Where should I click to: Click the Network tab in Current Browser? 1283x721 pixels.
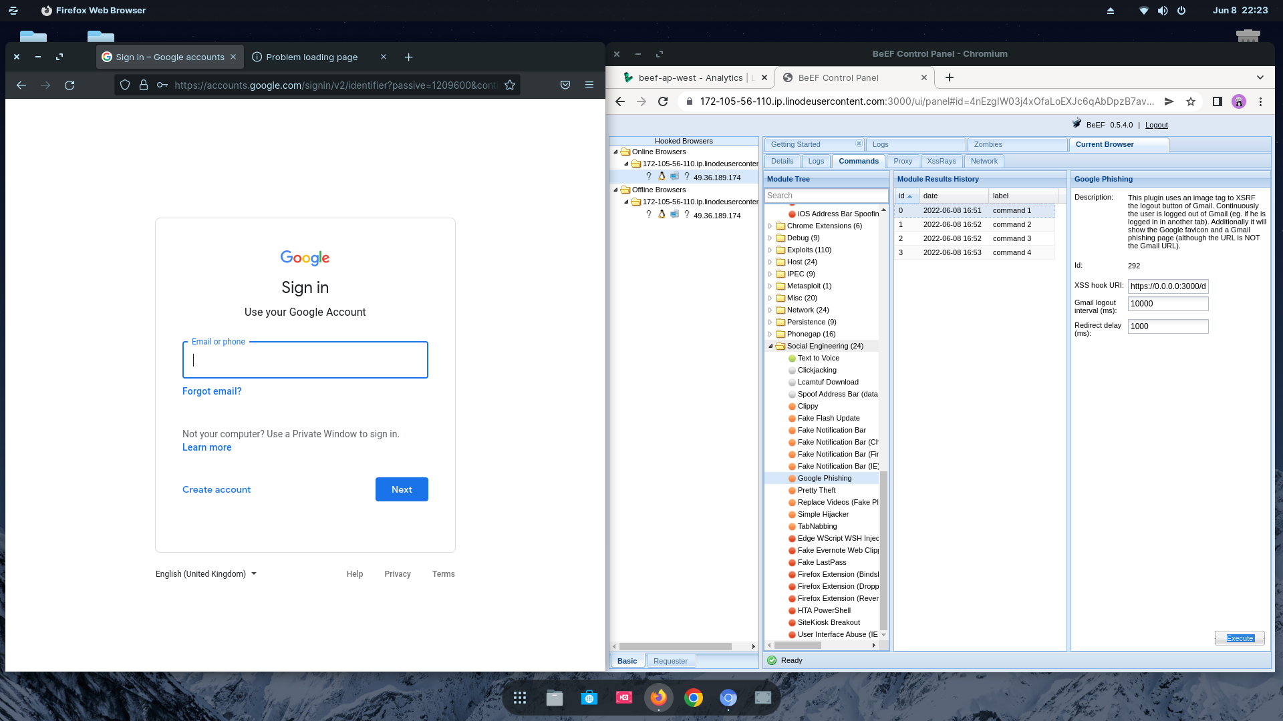(984, 161)
